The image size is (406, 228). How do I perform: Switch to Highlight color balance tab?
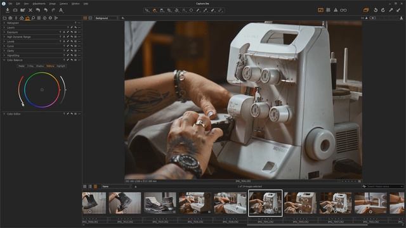coord(61,66)
